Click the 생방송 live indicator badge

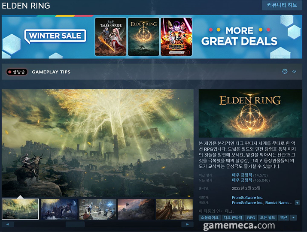tap(17, 72)
